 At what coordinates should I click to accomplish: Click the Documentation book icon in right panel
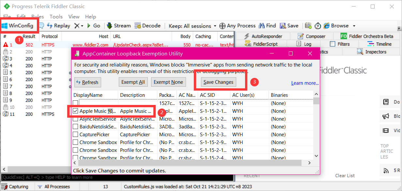coord(386,102)
